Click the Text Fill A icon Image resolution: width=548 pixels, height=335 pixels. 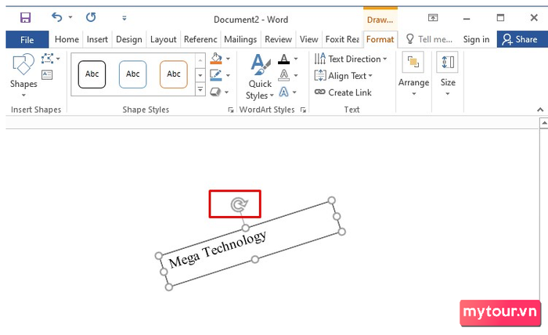(283, 59)
